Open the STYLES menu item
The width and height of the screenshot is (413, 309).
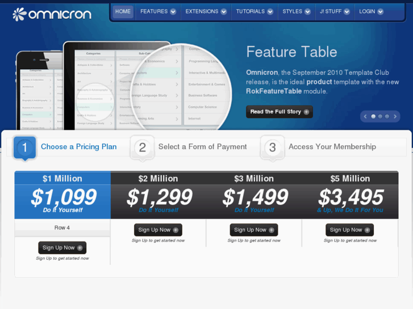pos(297,11)
